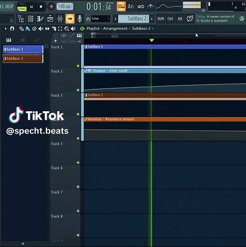
Task: Click the Alt modifier button
Action: (x=180, y=19)
